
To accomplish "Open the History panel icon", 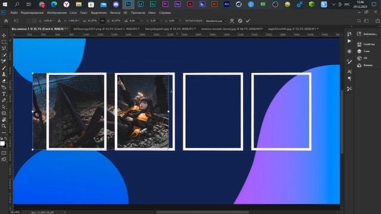I will click(x=349, y=34).
